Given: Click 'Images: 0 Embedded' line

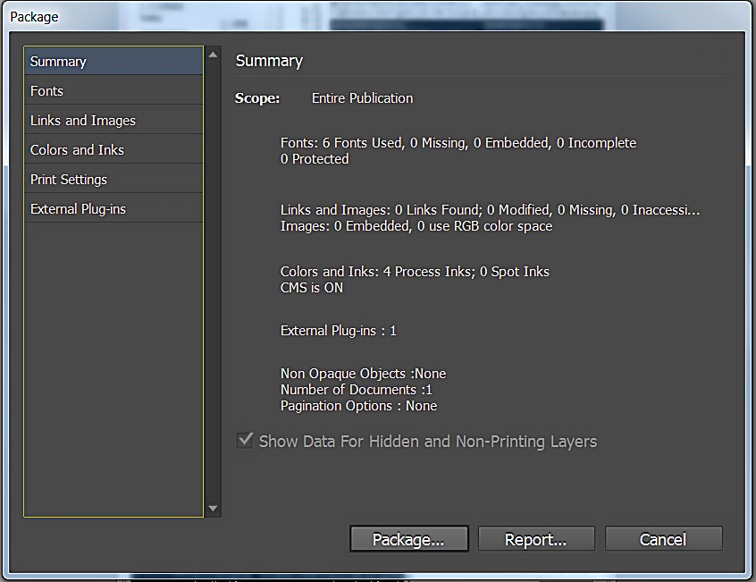Looking at the screenshot, I should click(416, 226).
